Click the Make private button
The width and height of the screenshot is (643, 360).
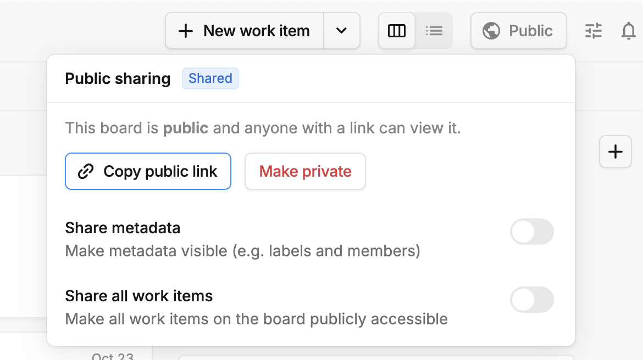click(305, 171)
